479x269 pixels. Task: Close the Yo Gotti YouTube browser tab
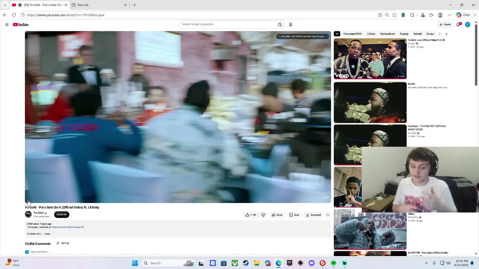[x=66, y=5]
